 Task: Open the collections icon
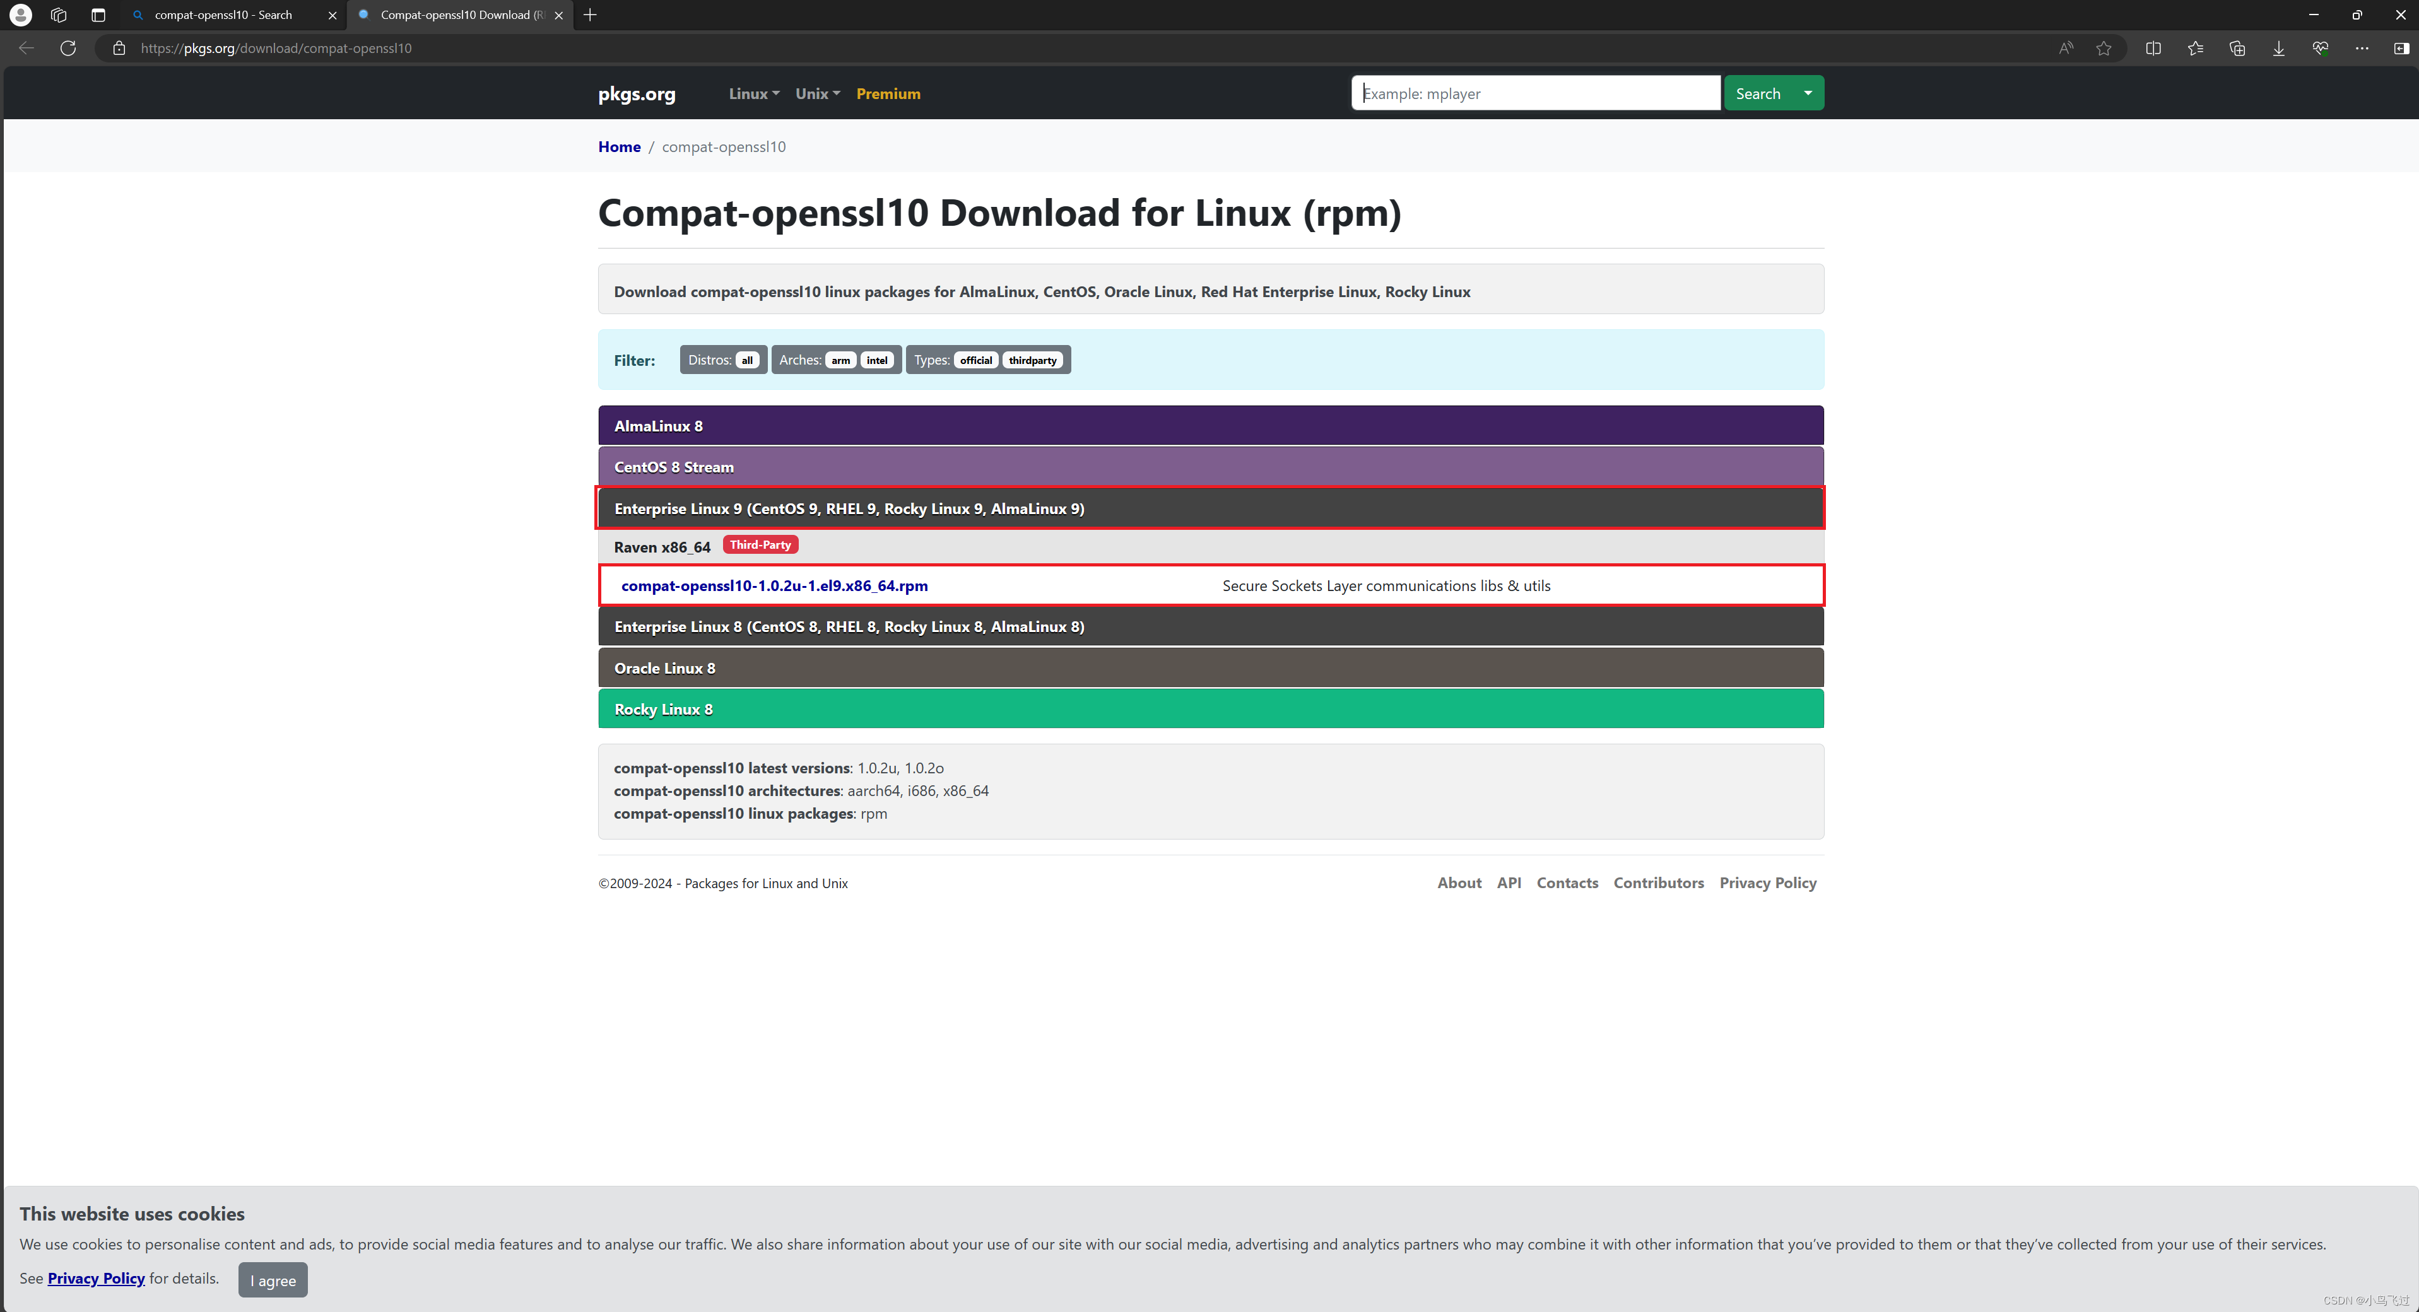click(2237, 48)
